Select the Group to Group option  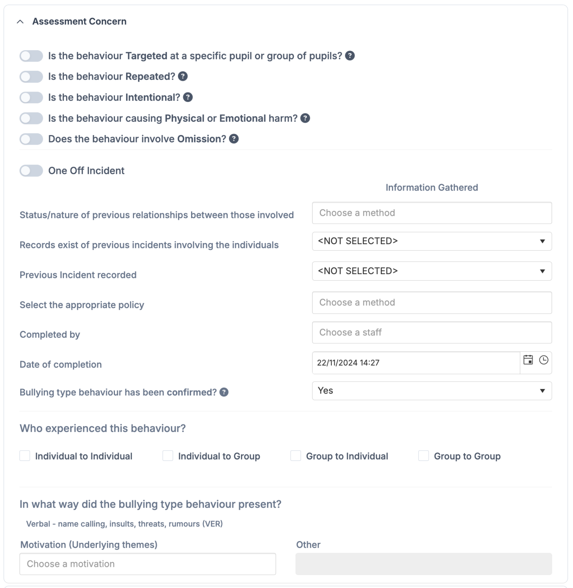tap(423, 456)
